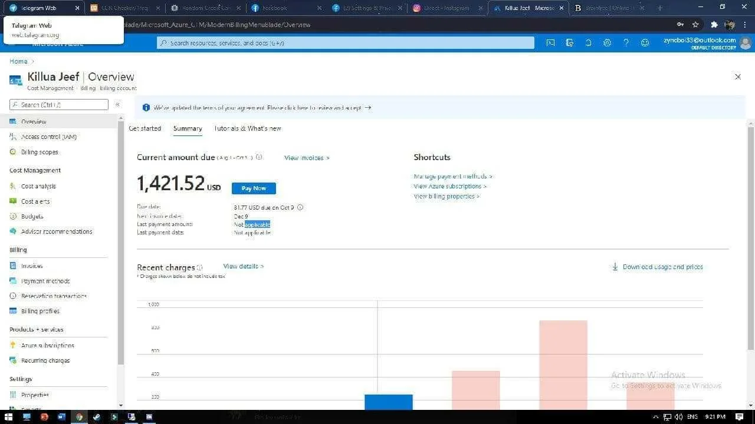Select the Summary tab
The width and height of the screenshot is (755, 424).
pyautogui.click(x=188, y=128)
